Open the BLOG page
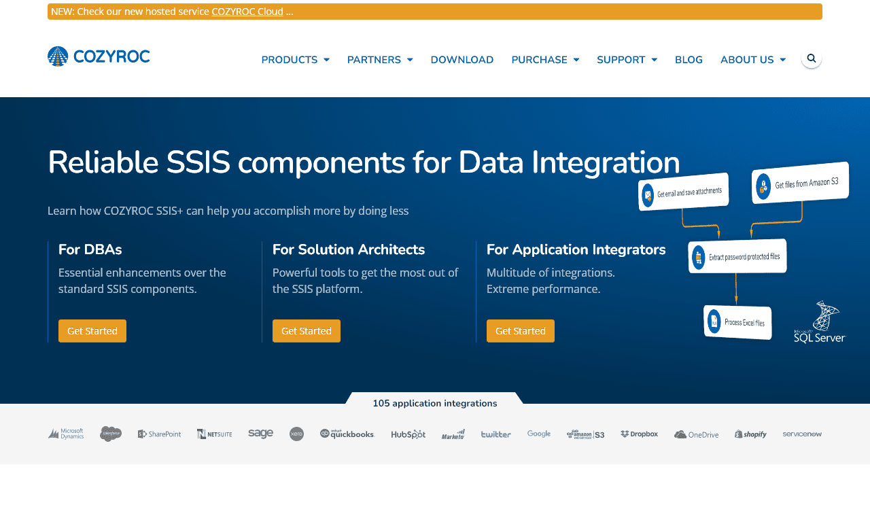Image resolution: width=870 pixels, height=522 pixels. [689, 60]
